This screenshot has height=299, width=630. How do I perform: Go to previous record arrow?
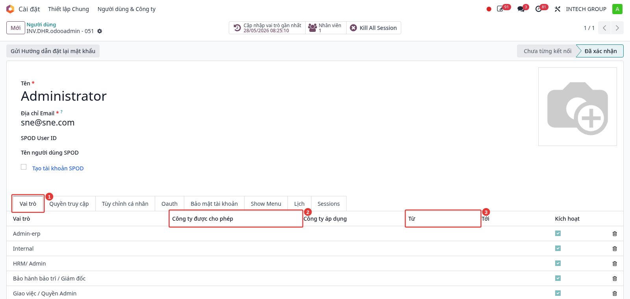coord(604,28)
